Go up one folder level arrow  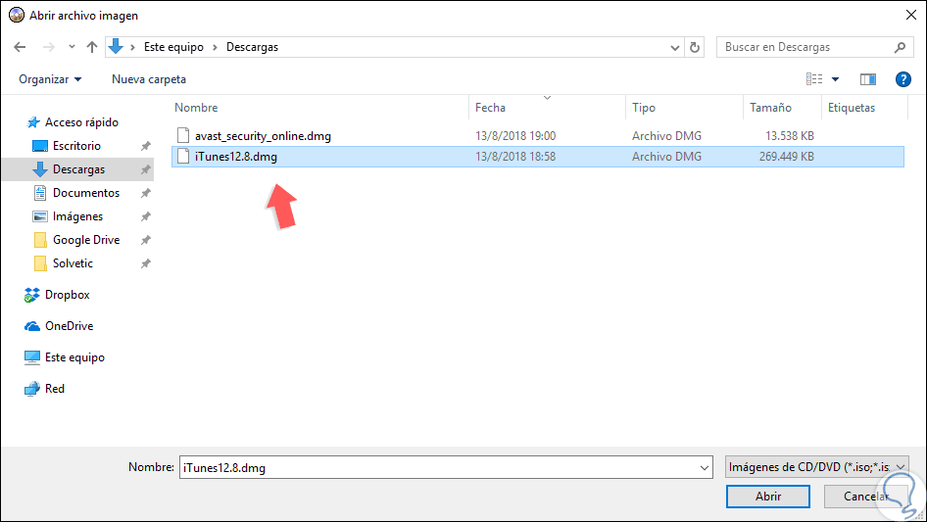click(x=92, y=47)
